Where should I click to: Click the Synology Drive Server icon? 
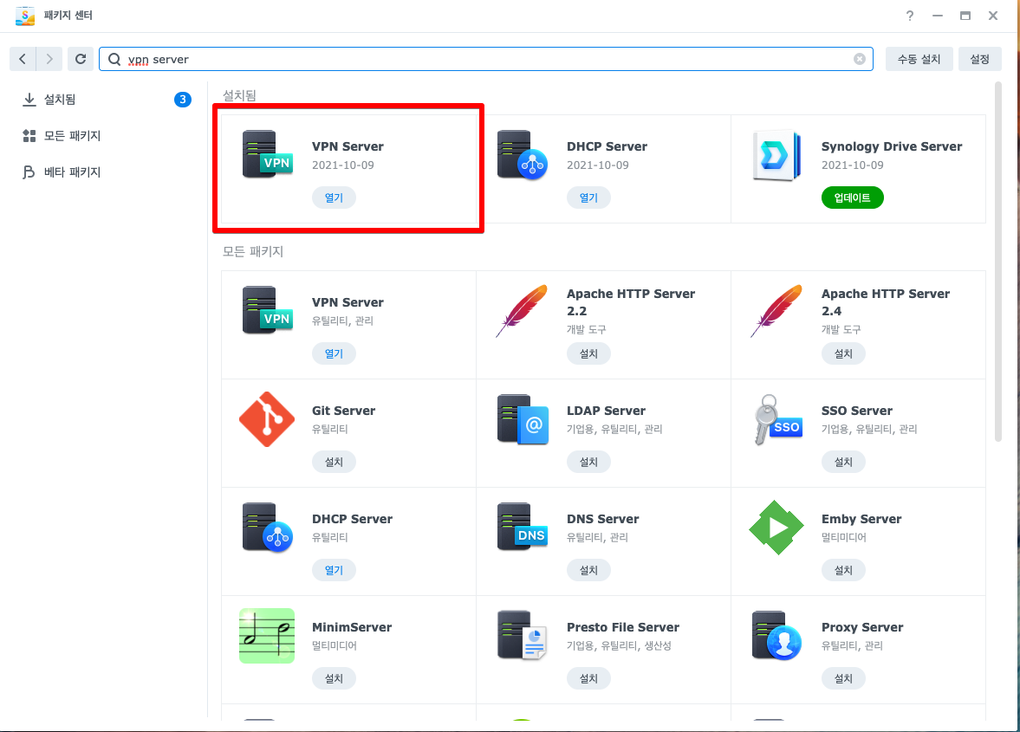point(776,155)
